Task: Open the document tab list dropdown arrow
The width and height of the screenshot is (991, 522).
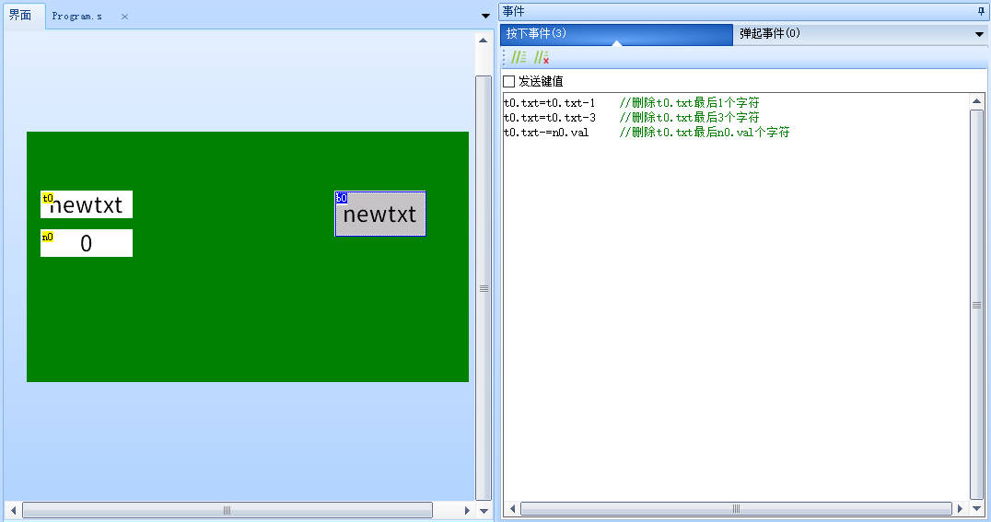Action: pos(486,16)
